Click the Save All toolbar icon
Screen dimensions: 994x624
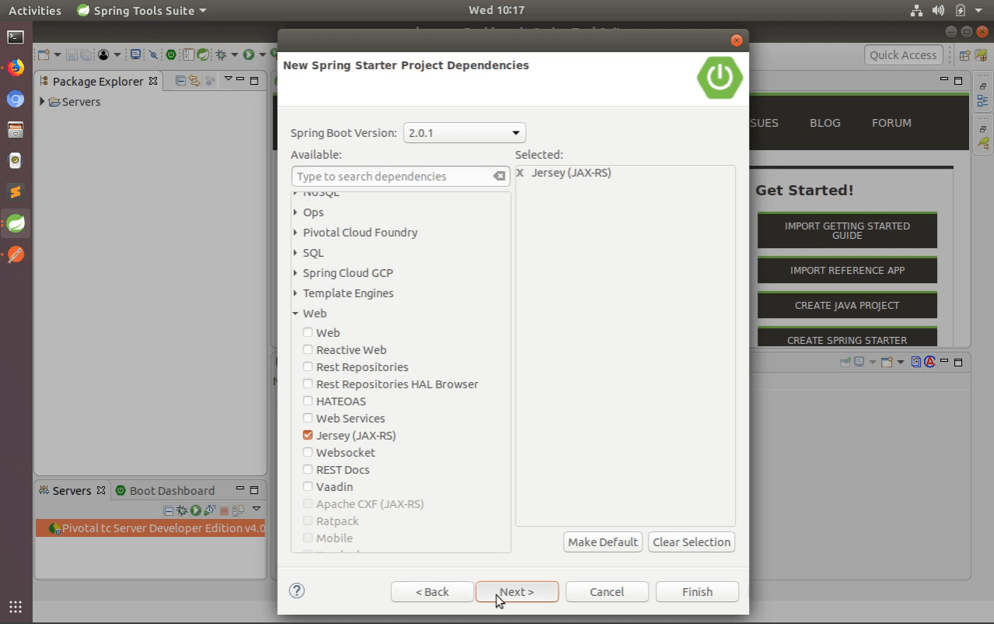pos(86,54)
